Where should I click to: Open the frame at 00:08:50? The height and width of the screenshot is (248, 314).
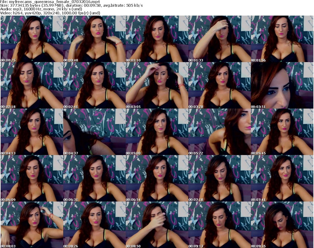pos(157,225)
